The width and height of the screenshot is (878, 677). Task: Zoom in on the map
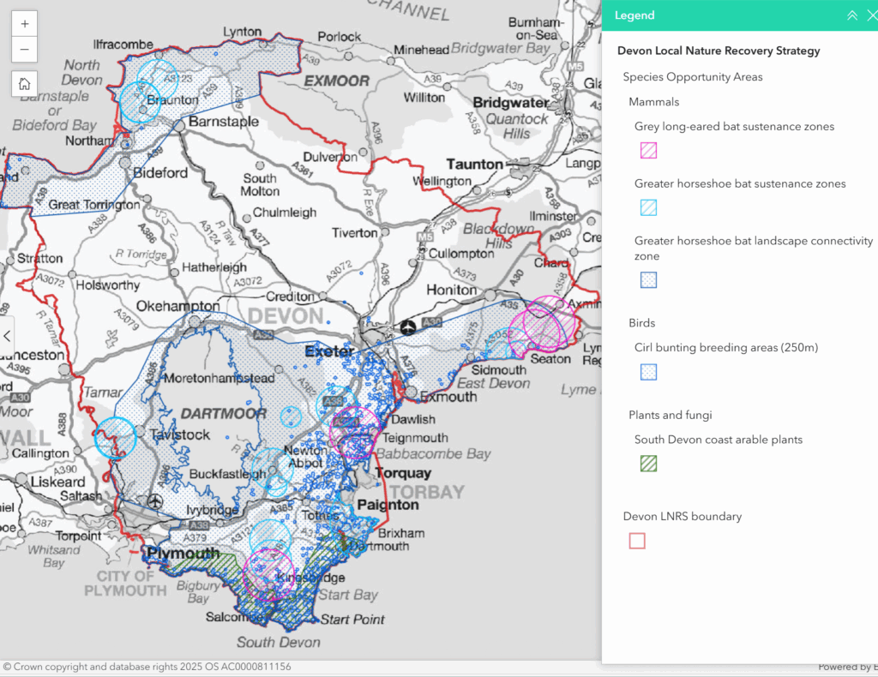24,23
